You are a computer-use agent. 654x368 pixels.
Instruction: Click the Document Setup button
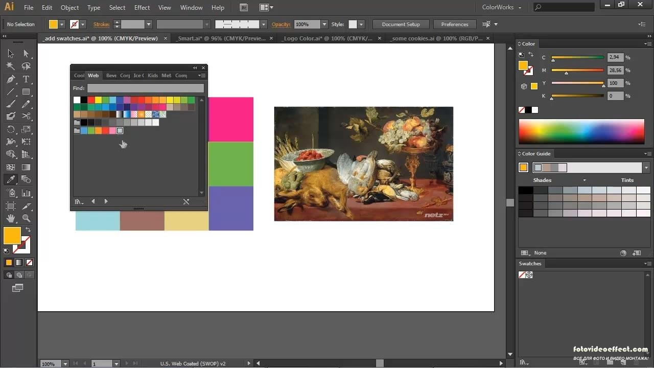tap(401, 24)
